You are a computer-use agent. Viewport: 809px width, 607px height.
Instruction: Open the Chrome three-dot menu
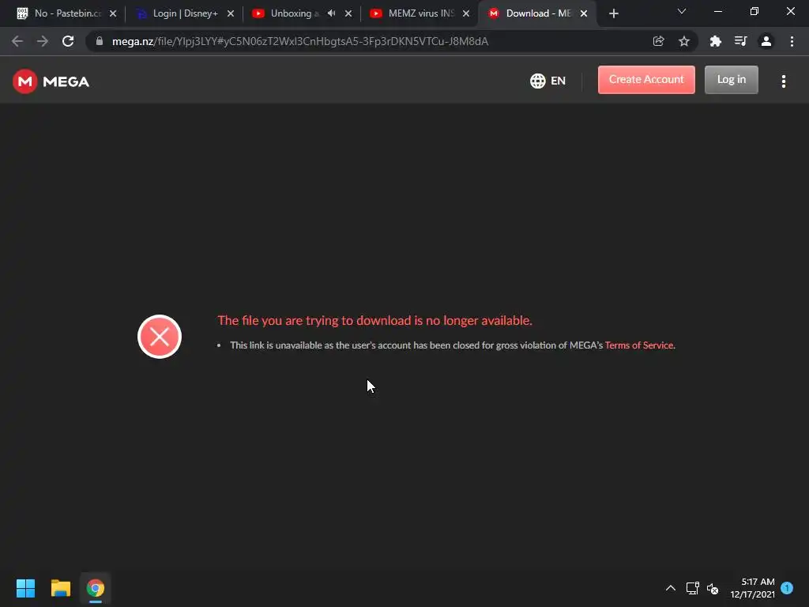[x=792, y=41]
